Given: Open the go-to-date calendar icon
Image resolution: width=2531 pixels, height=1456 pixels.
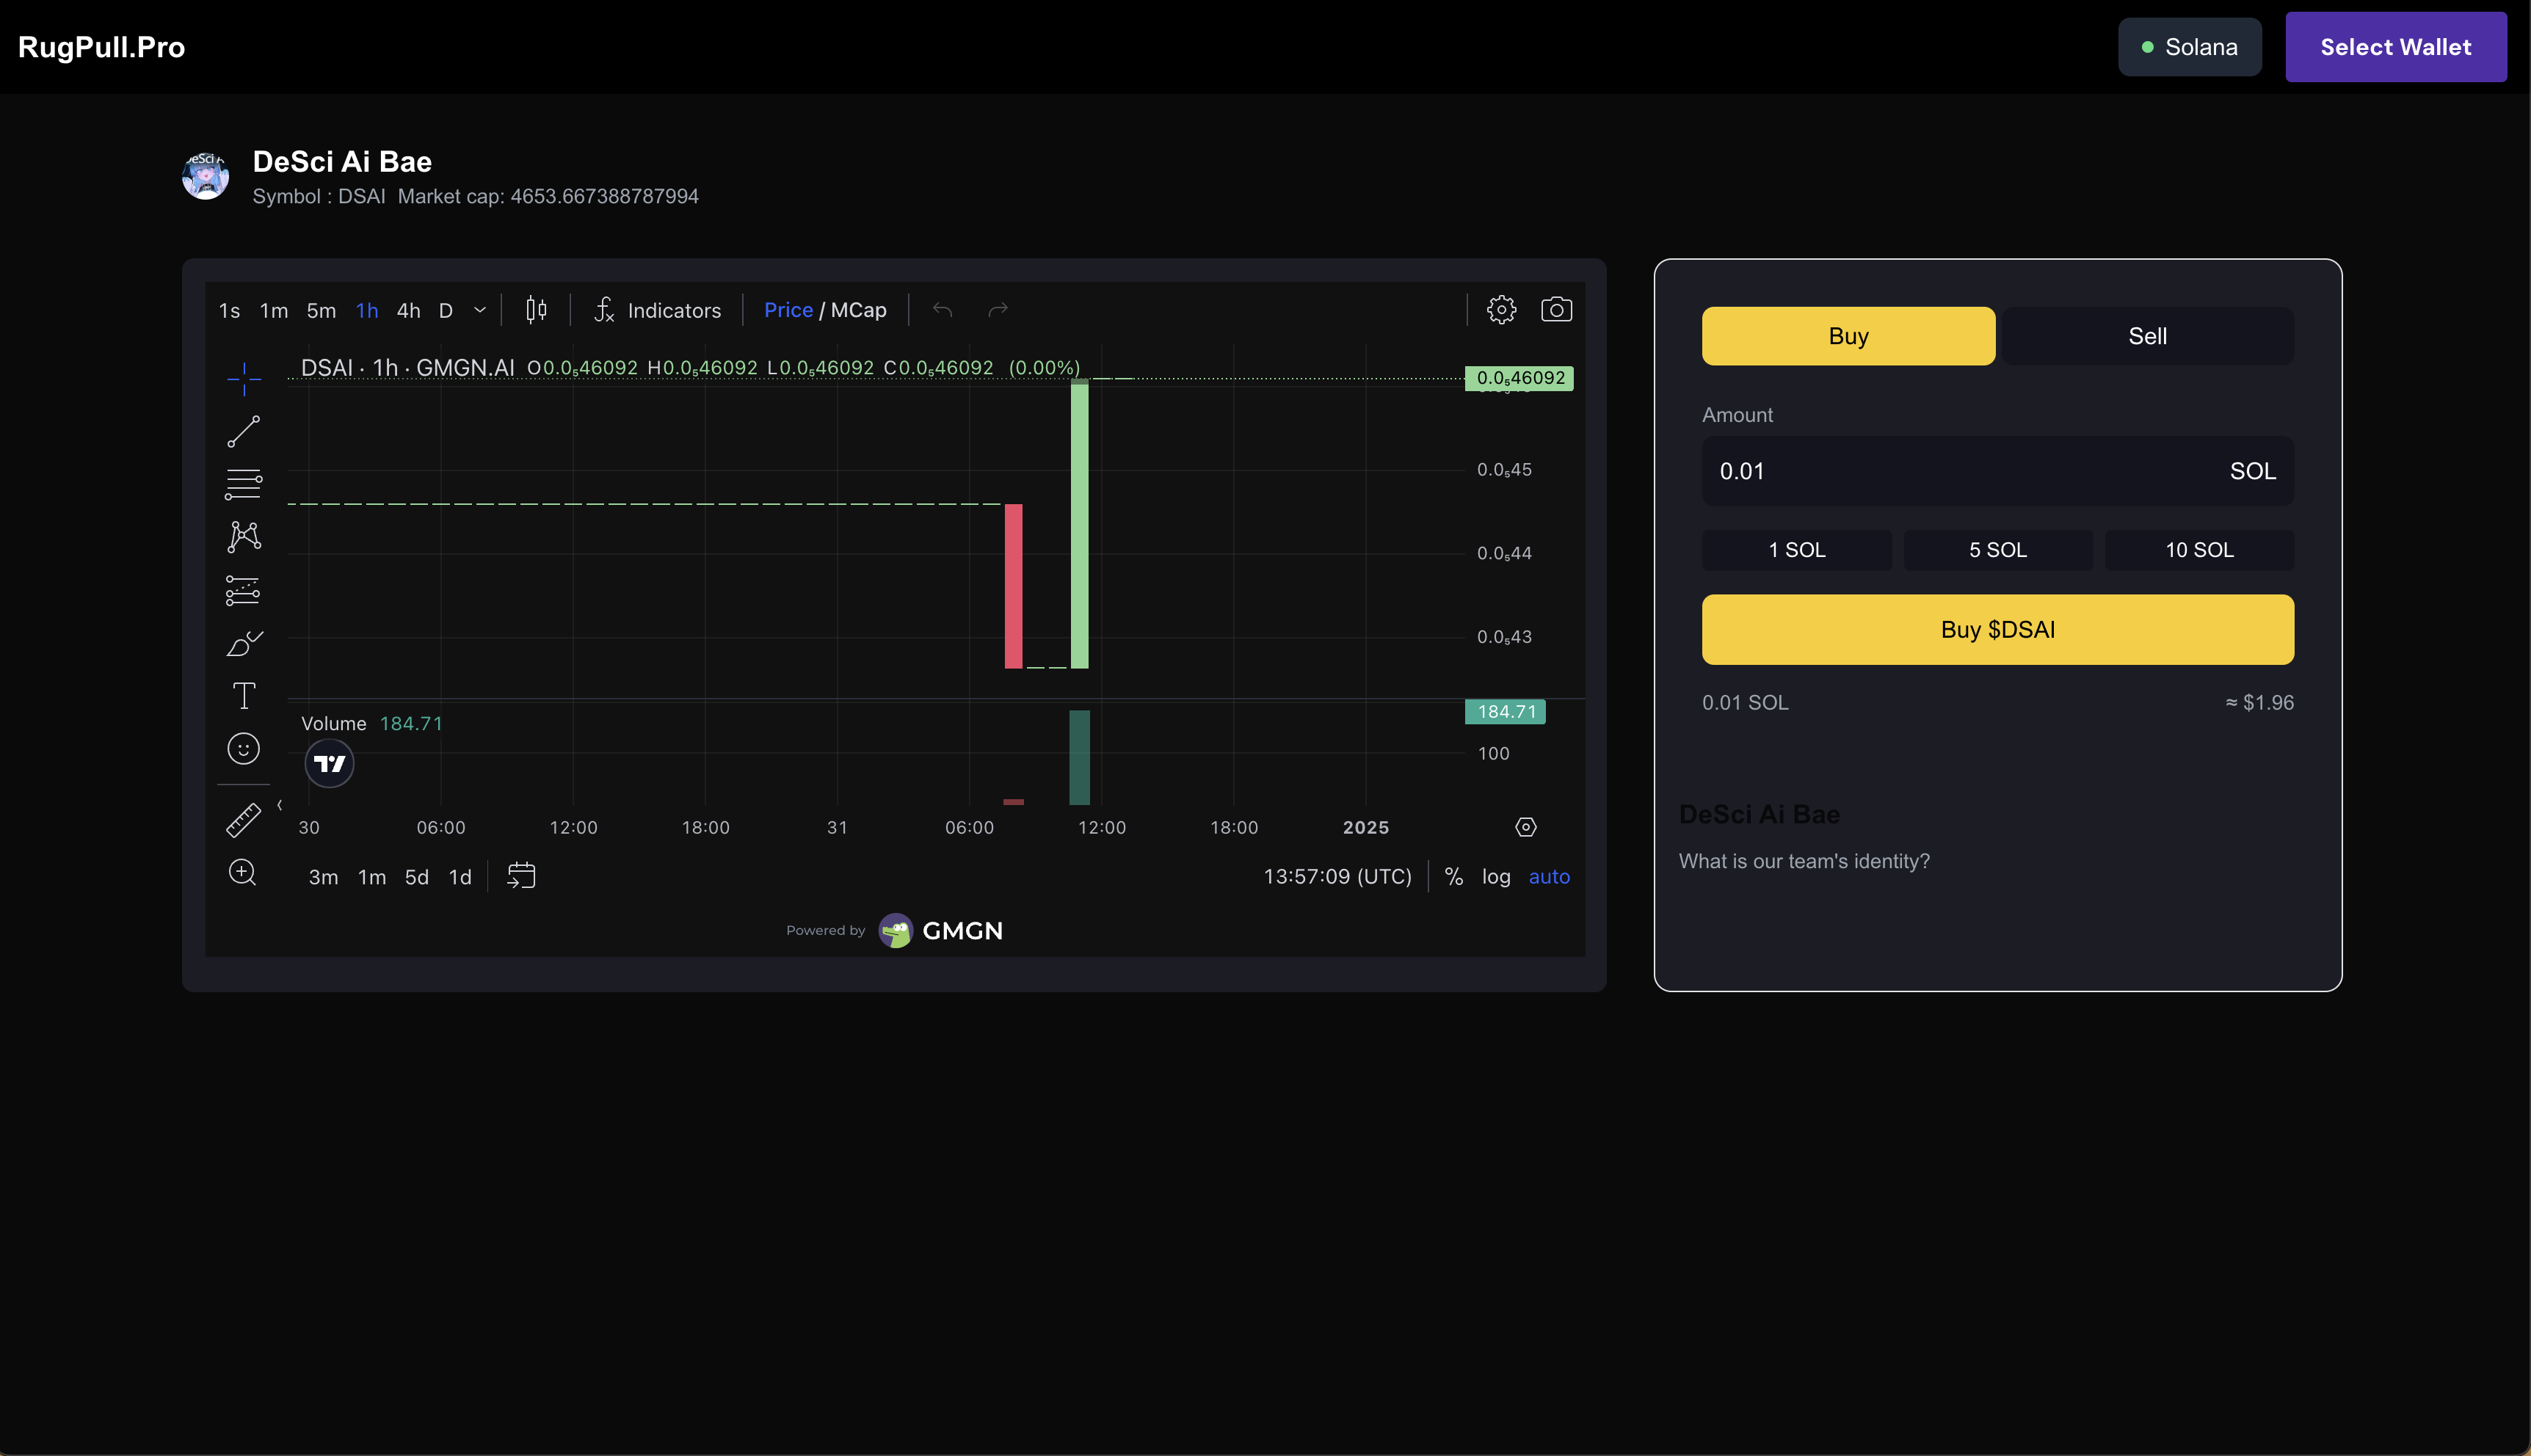Looking at the screenshot, I should click(x=521, y=876).
